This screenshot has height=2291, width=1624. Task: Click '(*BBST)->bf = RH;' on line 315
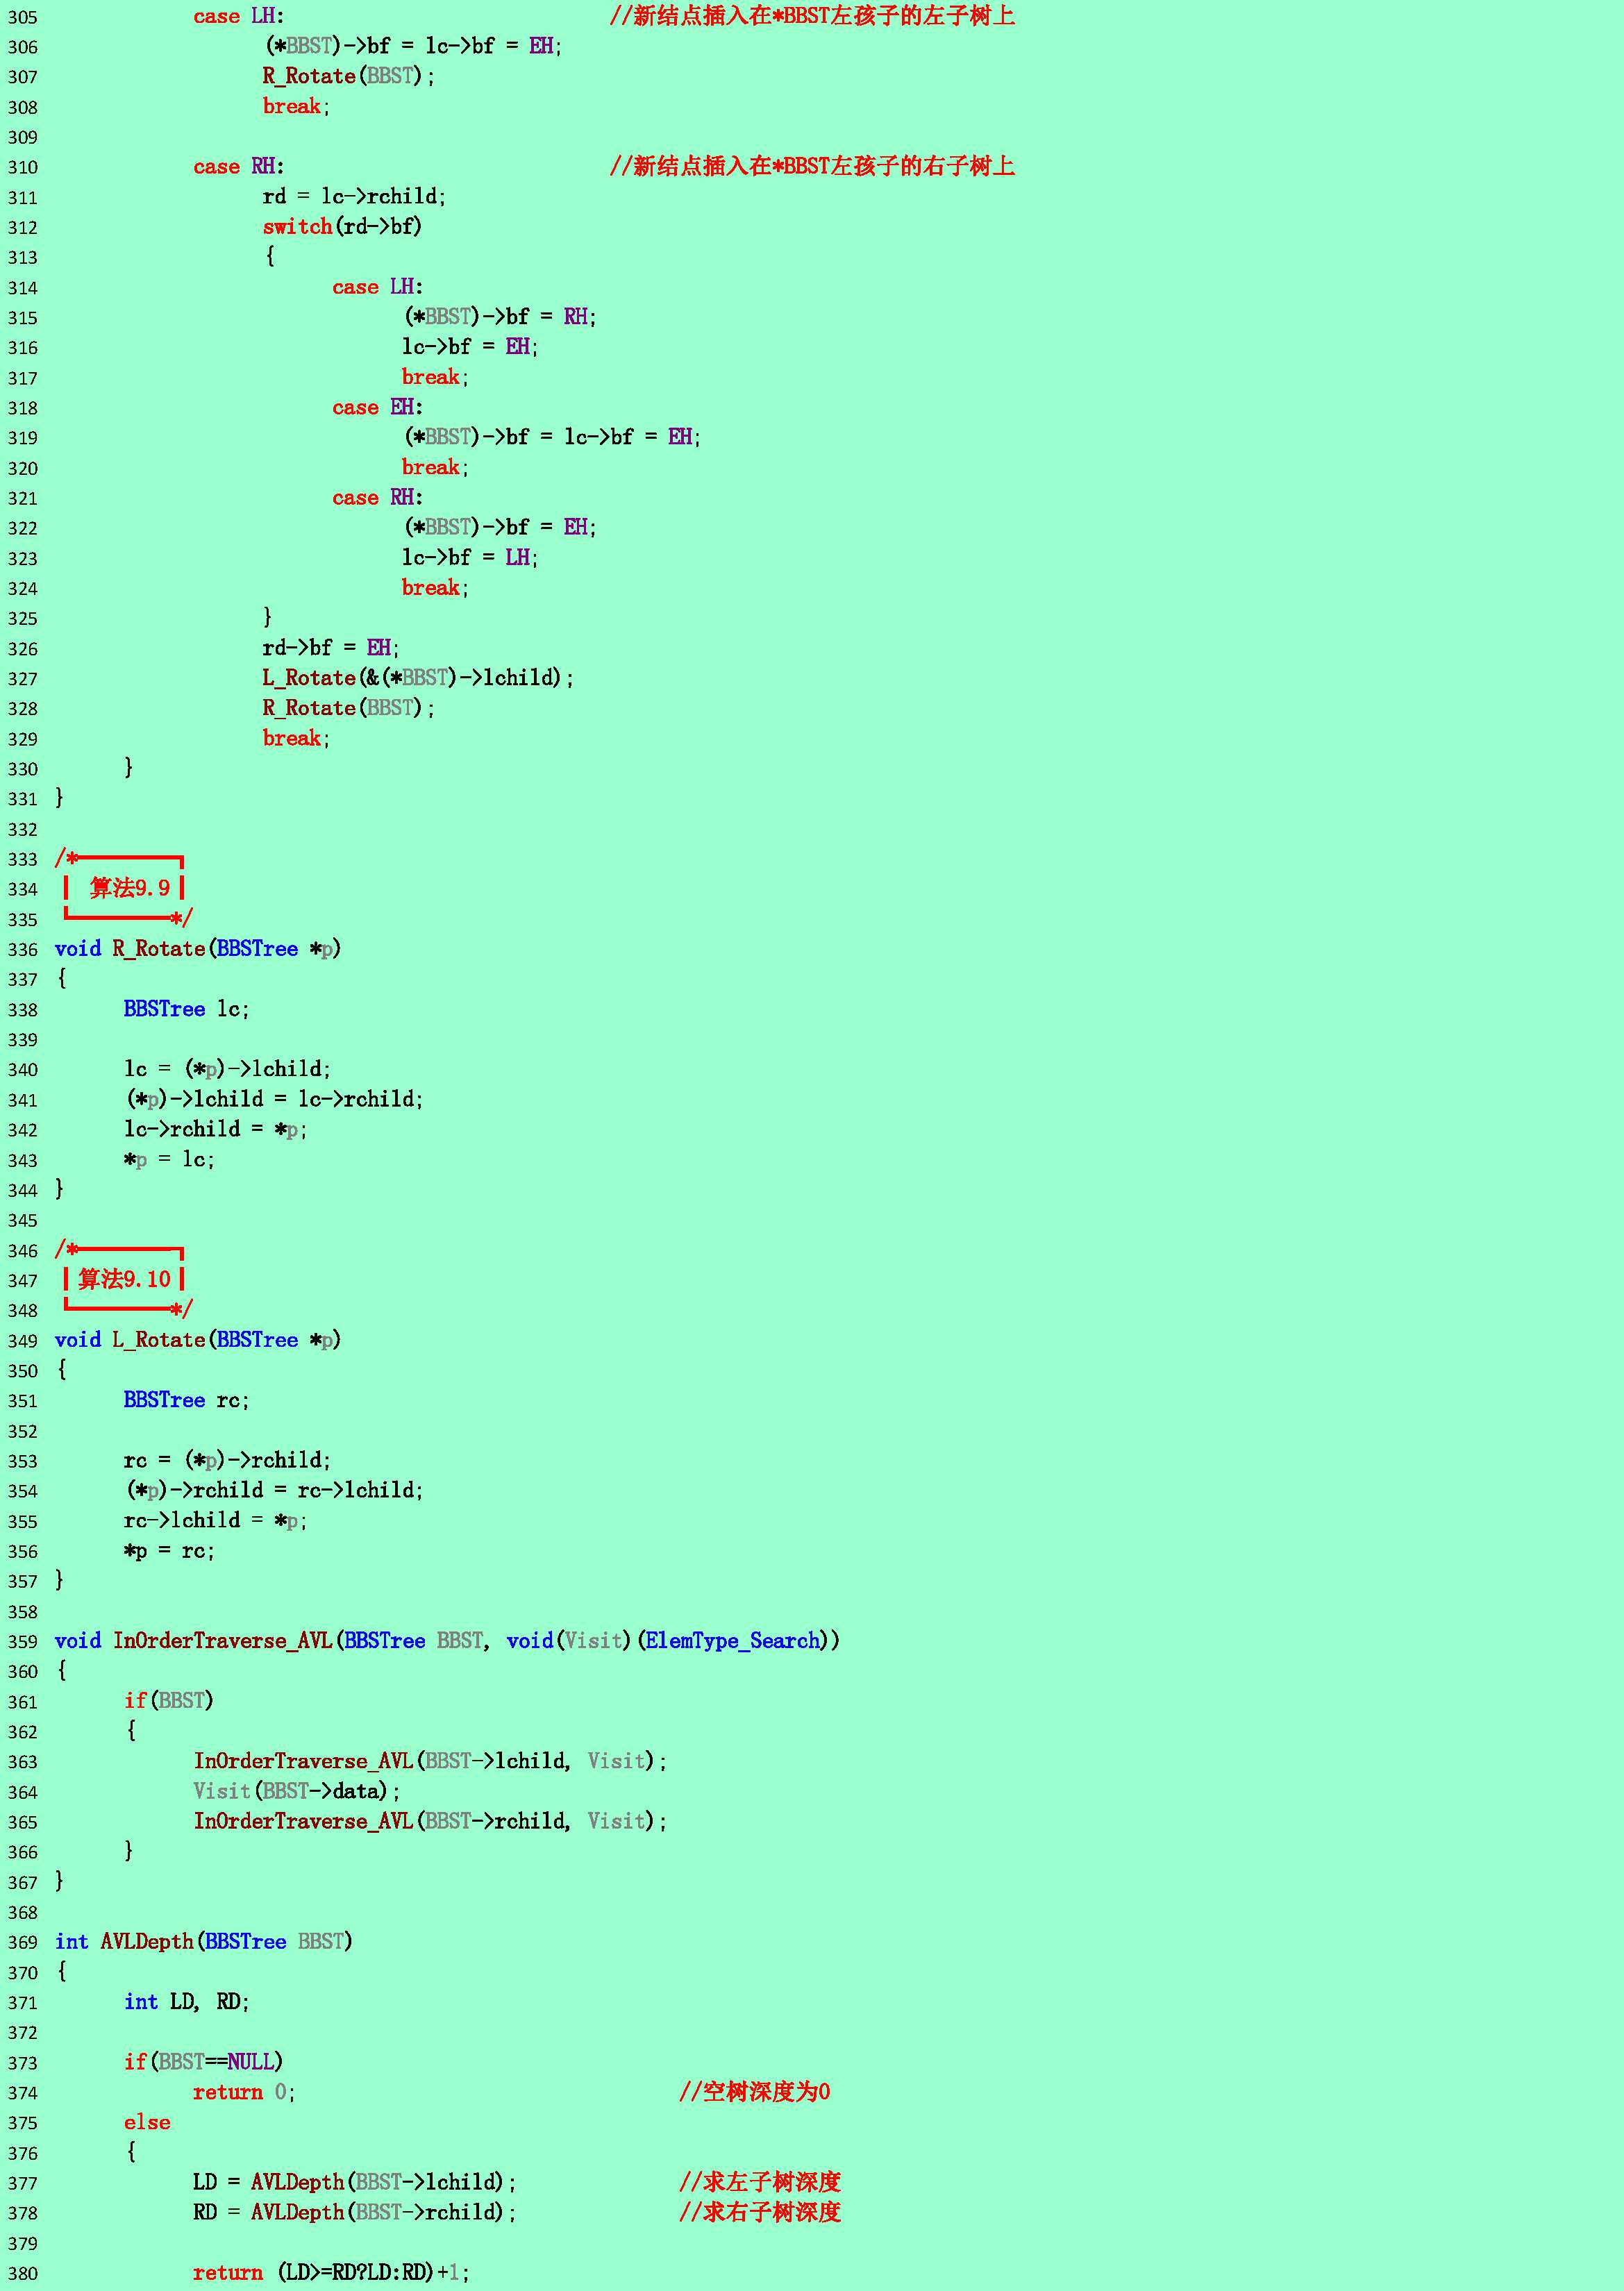(500, 317)
